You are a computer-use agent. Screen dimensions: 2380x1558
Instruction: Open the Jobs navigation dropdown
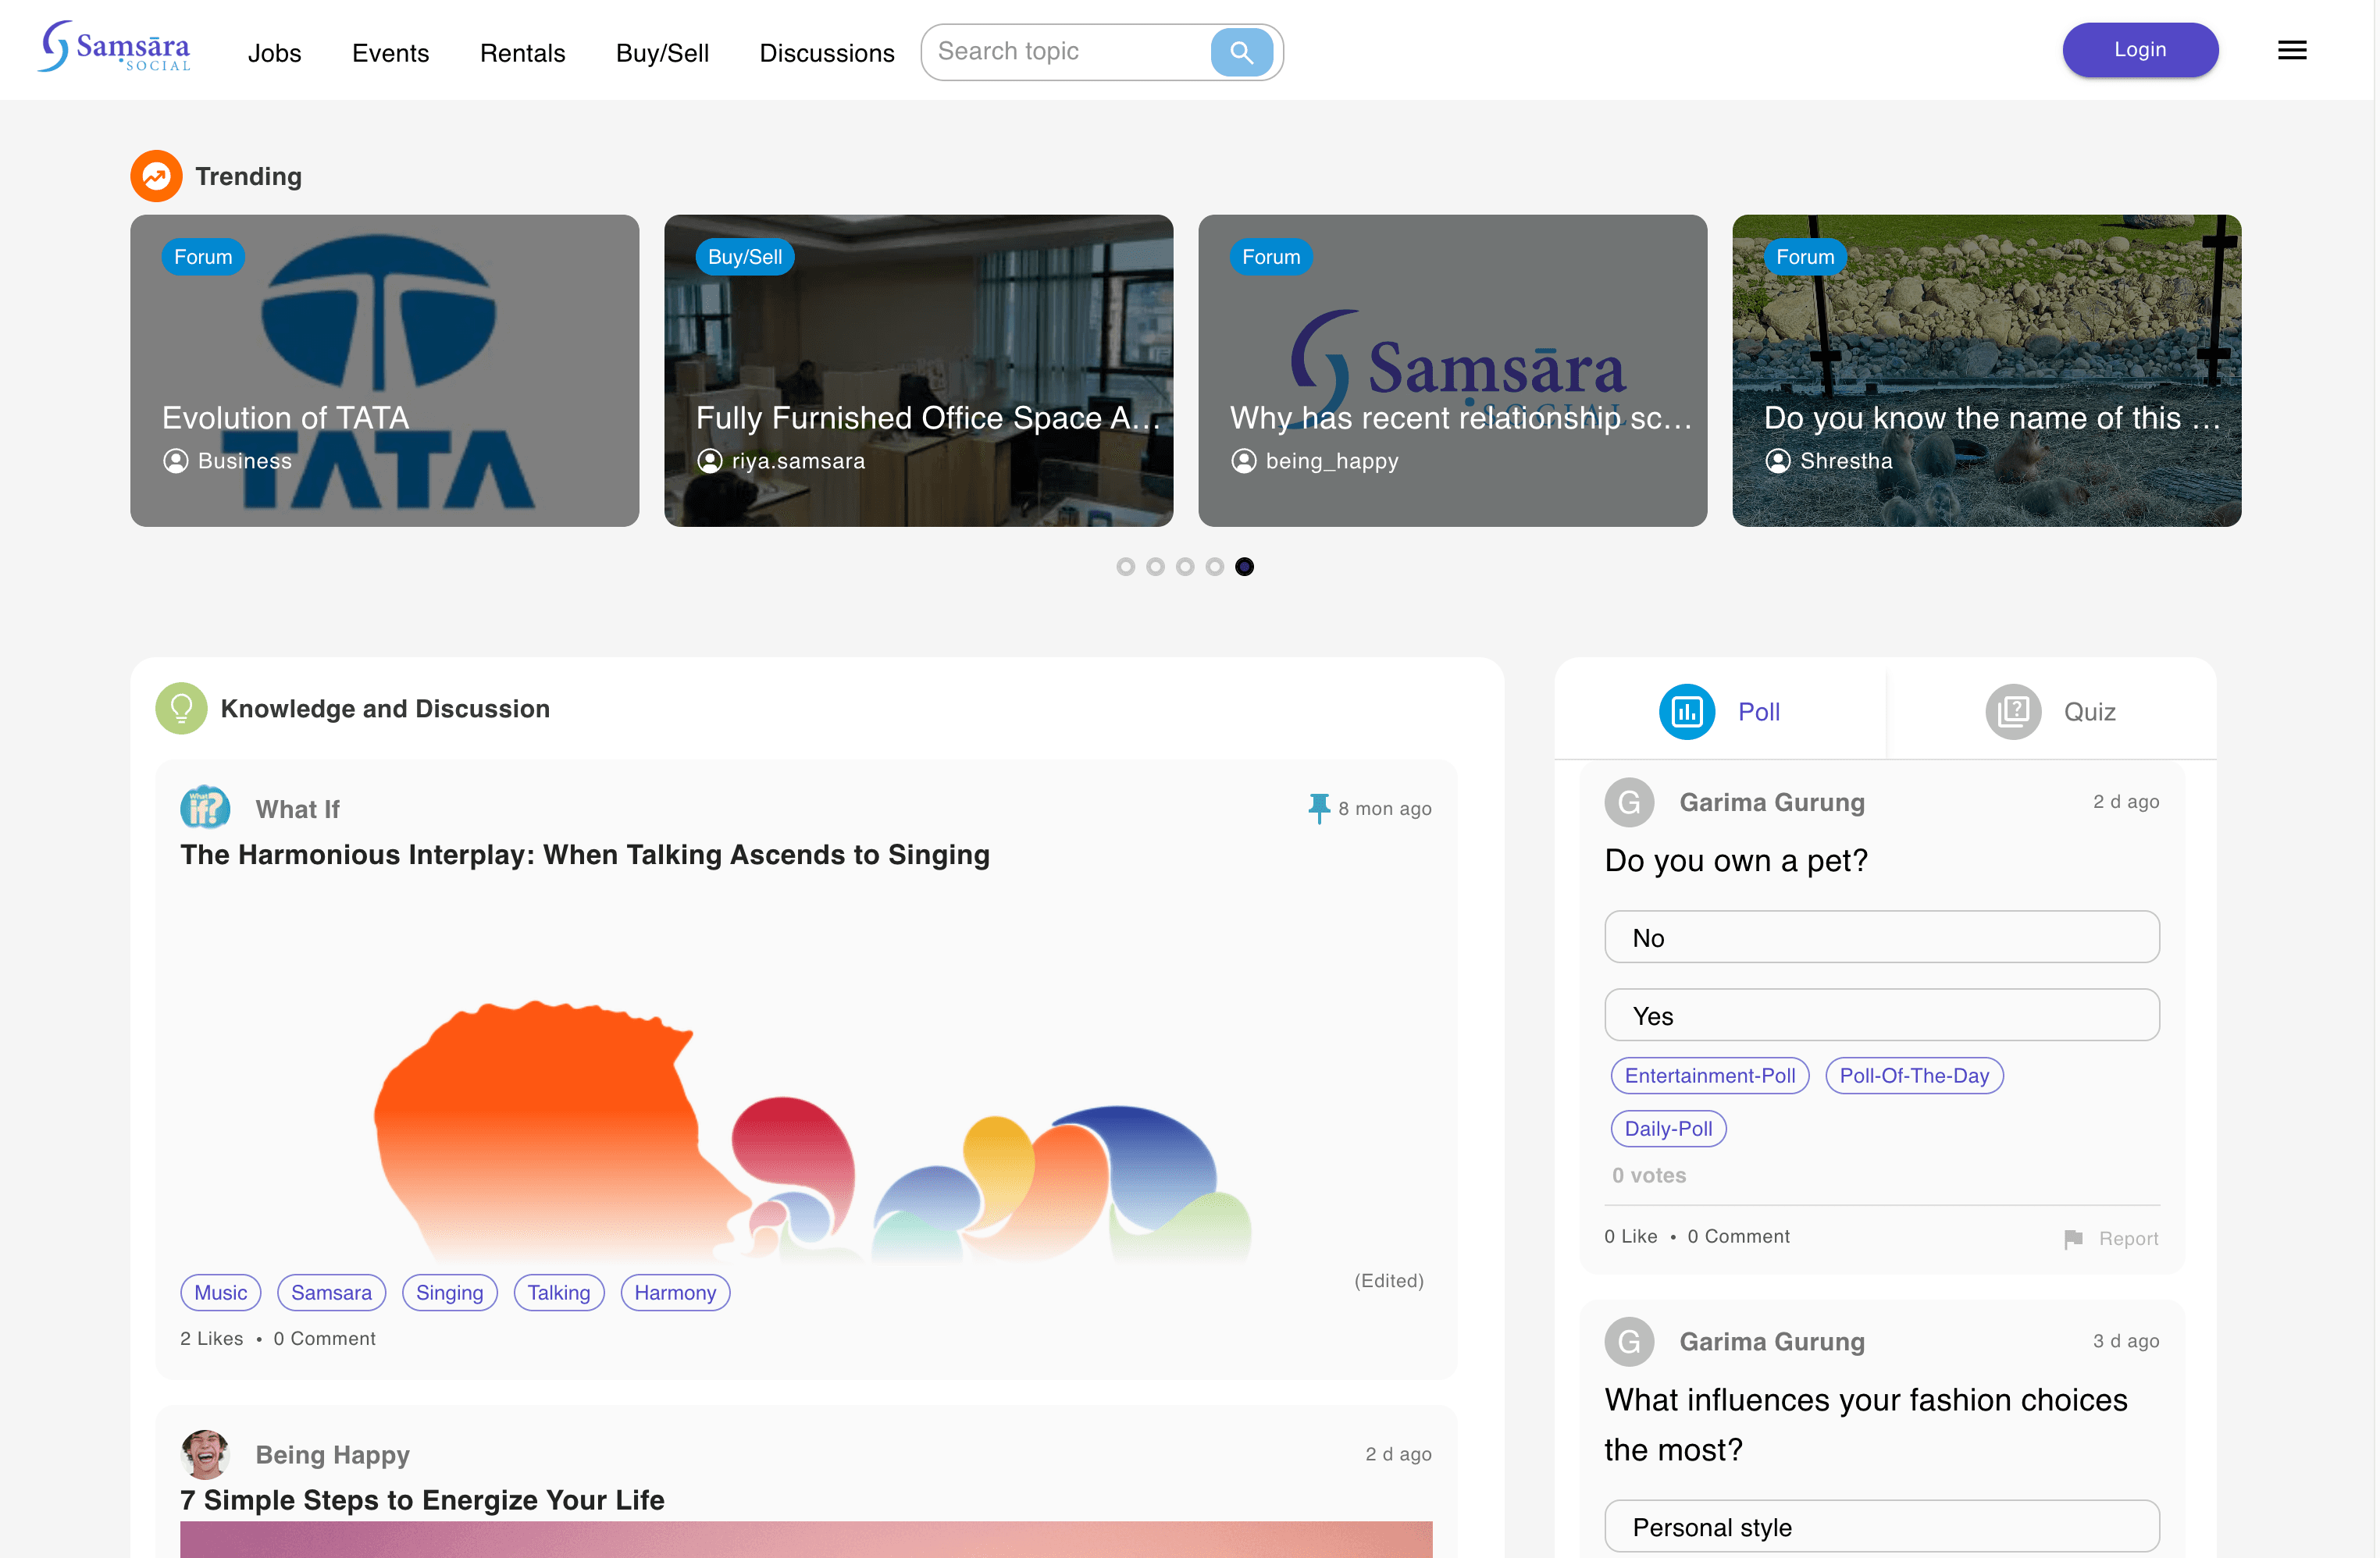click(x=273, y=52)
